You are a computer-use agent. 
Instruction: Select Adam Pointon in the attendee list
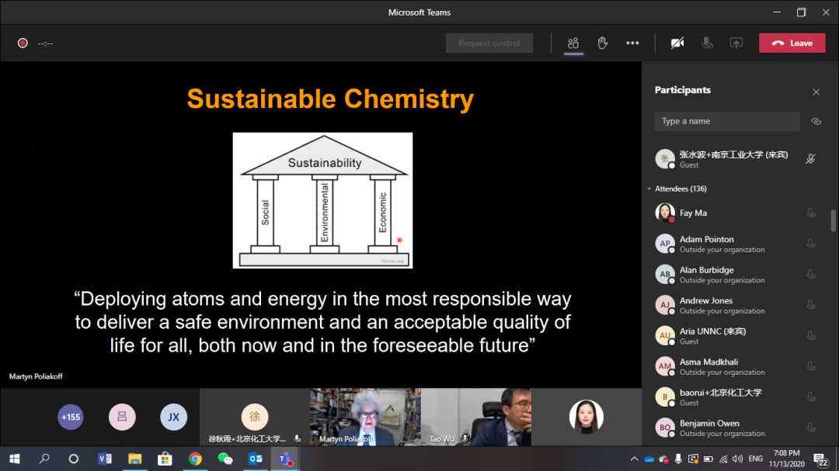point(706,244)
